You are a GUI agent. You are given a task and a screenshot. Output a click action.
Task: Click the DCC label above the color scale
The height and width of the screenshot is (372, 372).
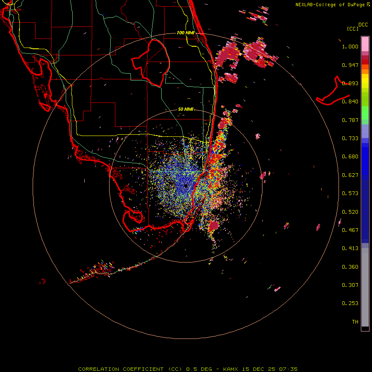[363, 25]
